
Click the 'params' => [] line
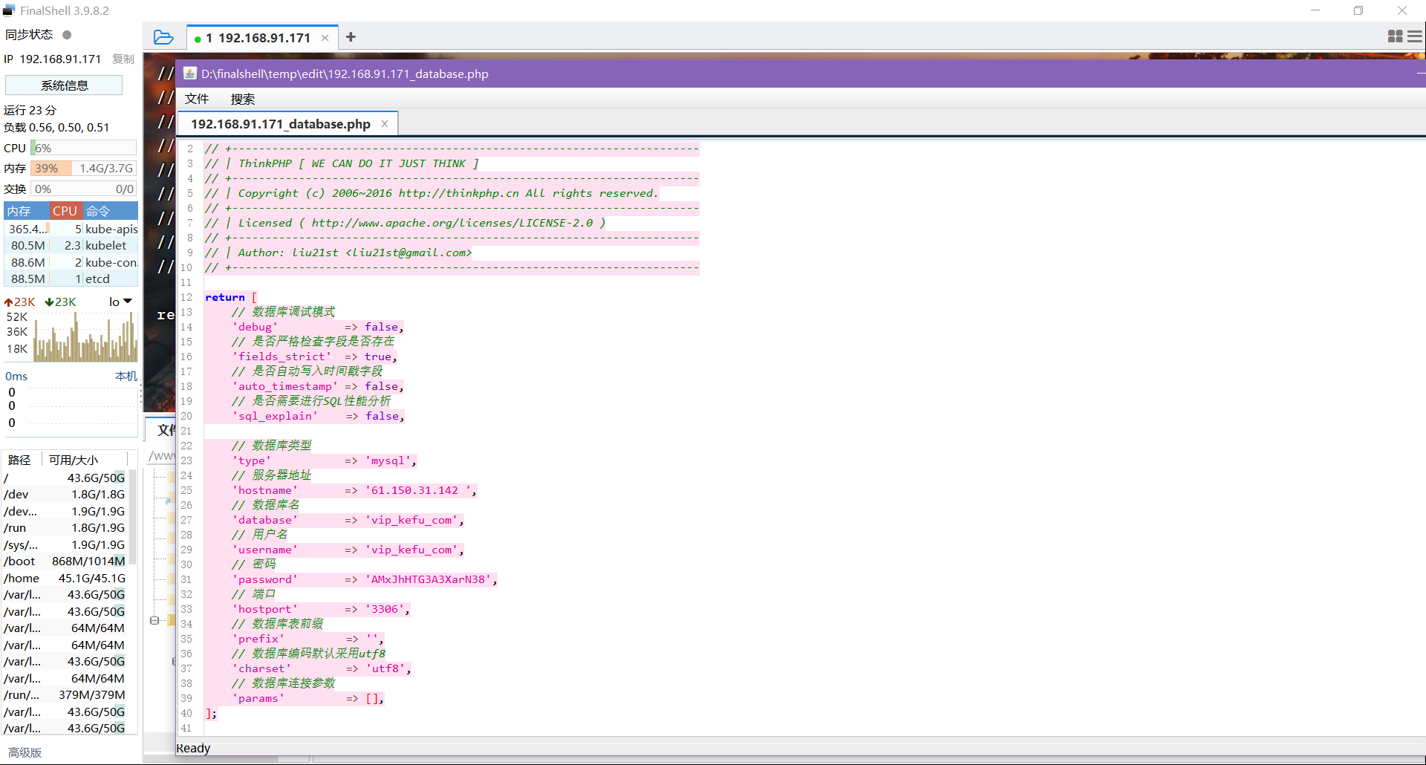pos(308,698)
